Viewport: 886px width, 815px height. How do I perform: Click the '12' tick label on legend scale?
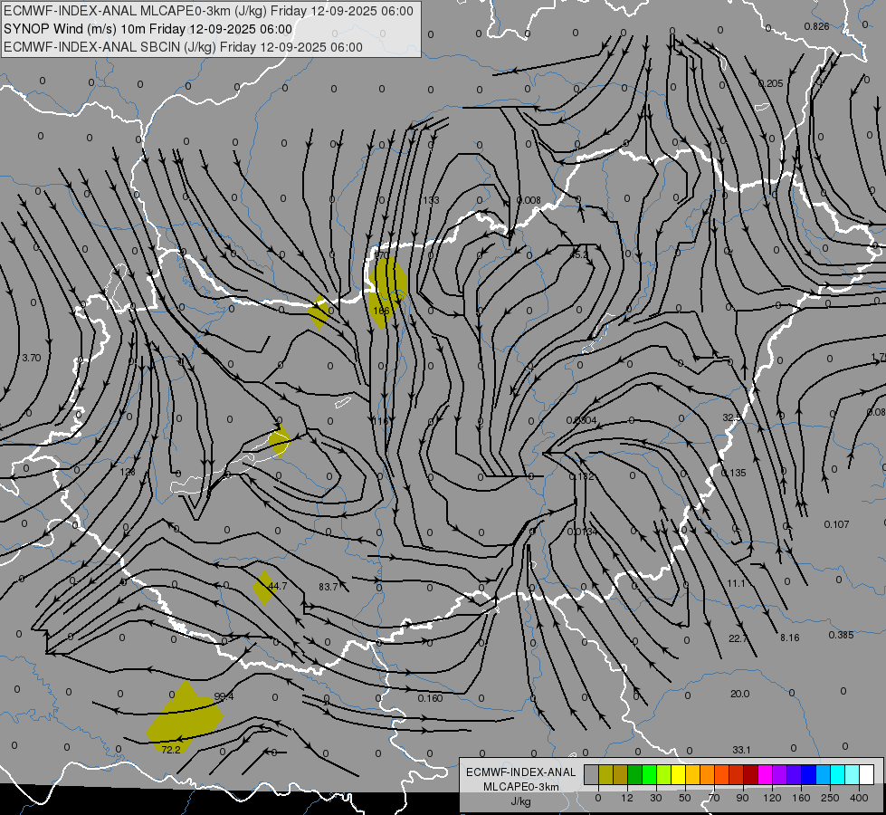pos(626,798)
